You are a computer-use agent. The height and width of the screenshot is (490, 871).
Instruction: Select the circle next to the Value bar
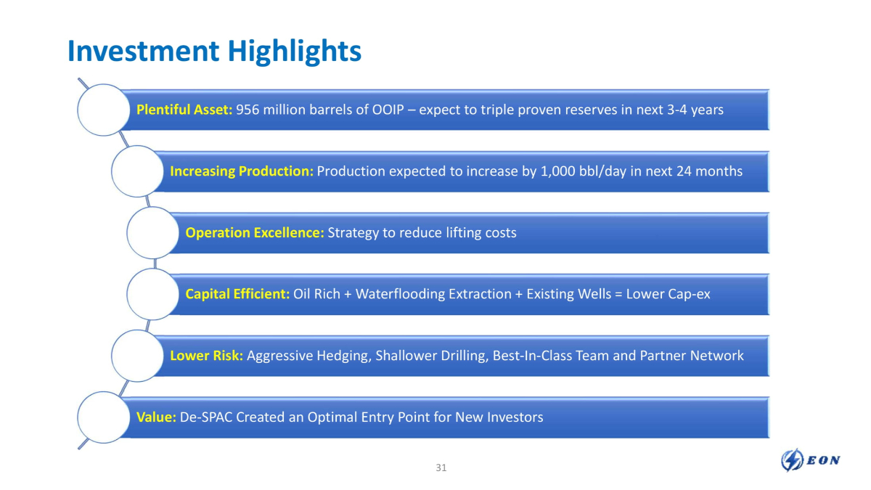click(102, 417)
